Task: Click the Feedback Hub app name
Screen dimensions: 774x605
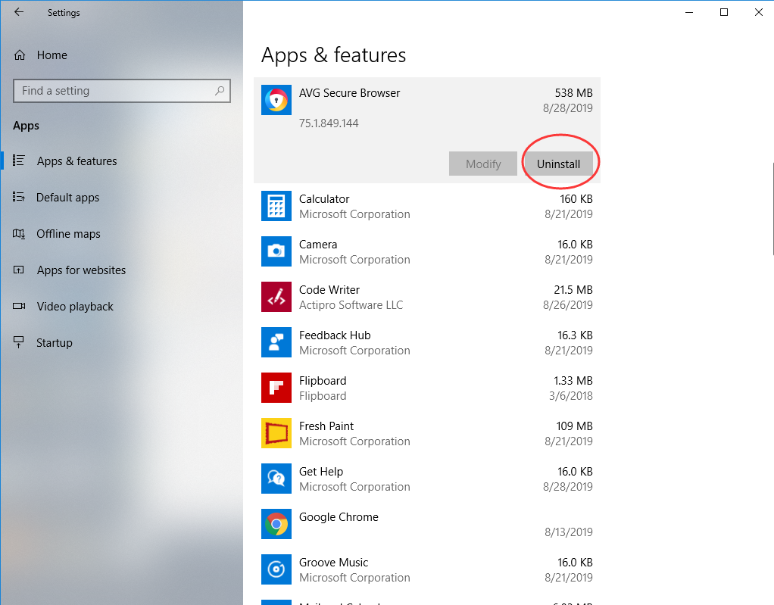Action: (x=335, y=335)
